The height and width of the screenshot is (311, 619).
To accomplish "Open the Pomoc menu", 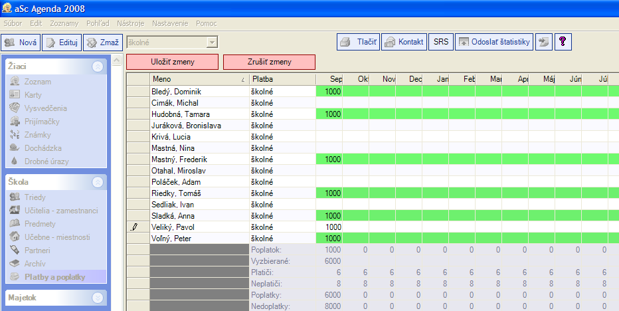I will click(x=207, y=24).
